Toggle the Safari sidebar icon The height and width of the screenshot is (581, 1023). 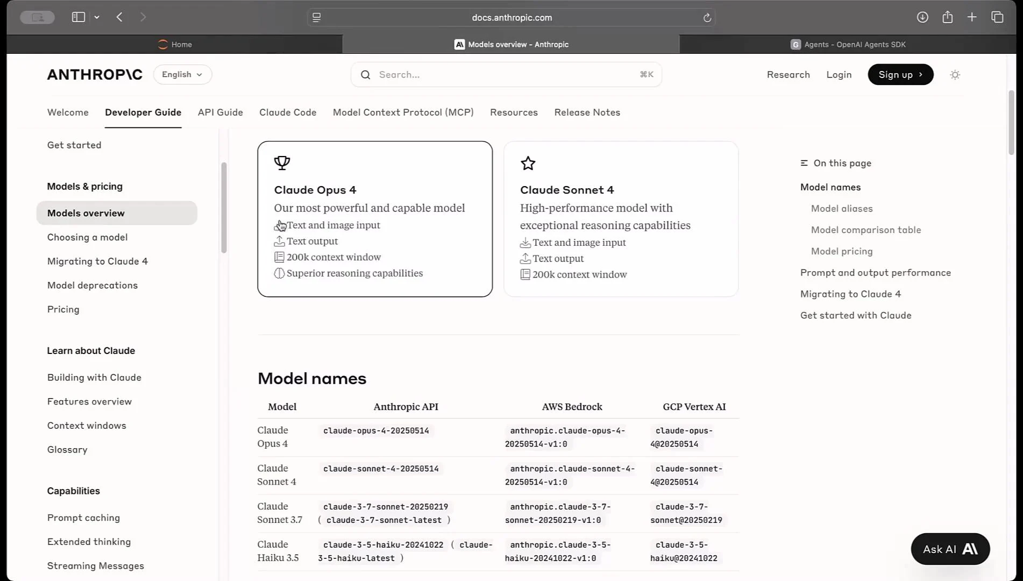pos(79,17)
